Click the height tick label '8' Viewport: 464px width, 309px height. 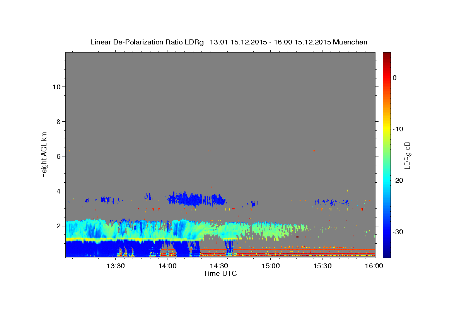point(59,122)
